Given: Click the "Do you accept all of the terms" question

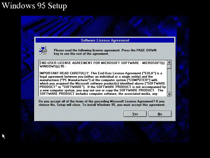Looking at the screenshot, I should click(102, 103).
